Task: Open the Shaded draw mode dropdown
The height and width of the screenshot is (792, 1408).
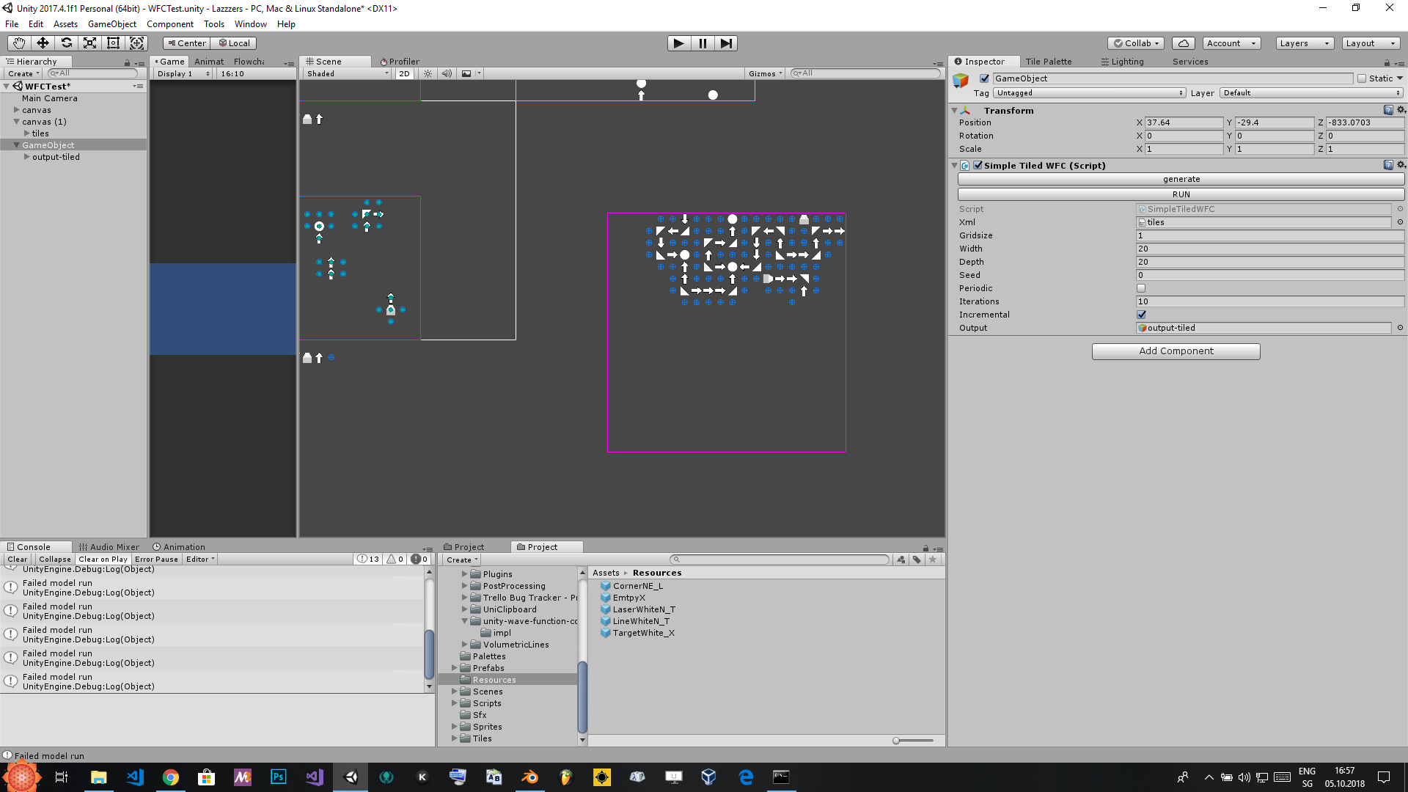Action: tap(347, 73)
